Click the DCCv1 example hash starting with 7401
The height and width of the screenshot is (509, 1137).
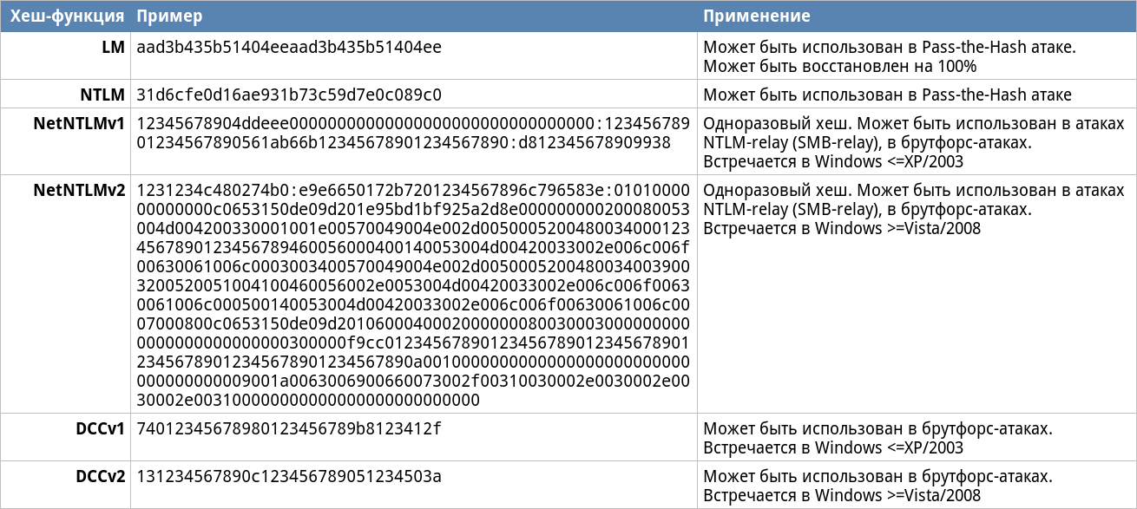point(289,428)
